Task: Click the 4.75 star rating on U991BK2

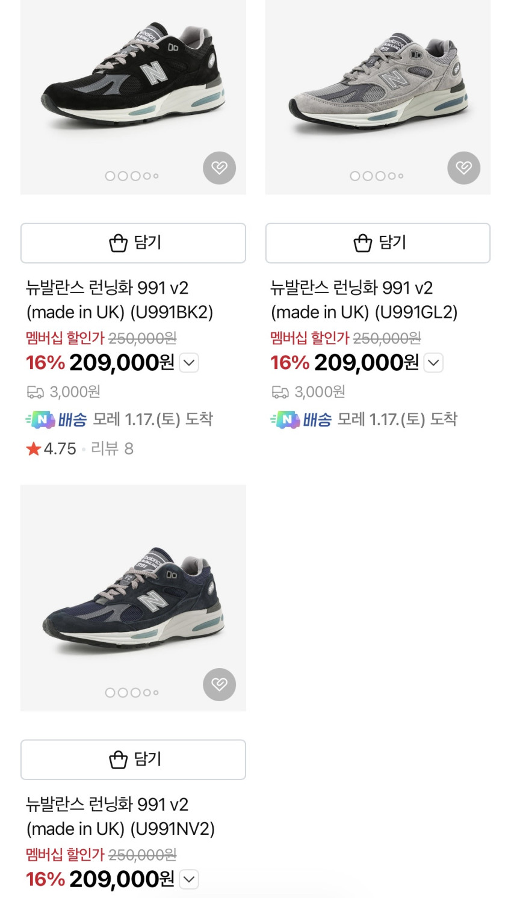Action: [52, 449]
